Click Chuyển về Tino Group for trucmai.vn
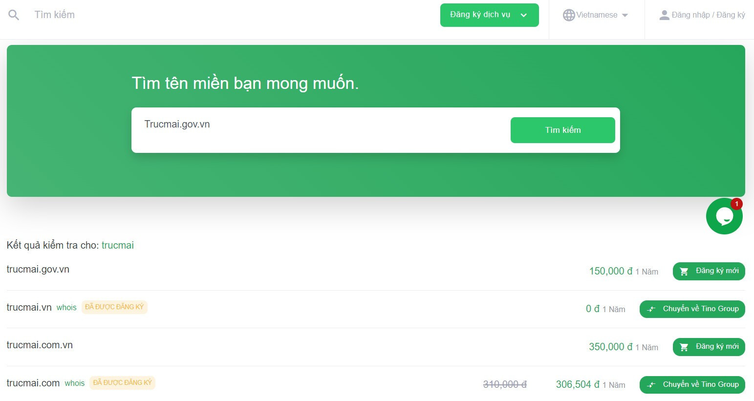The width and height of the screenshot is (754, 401). click(692, 309)
